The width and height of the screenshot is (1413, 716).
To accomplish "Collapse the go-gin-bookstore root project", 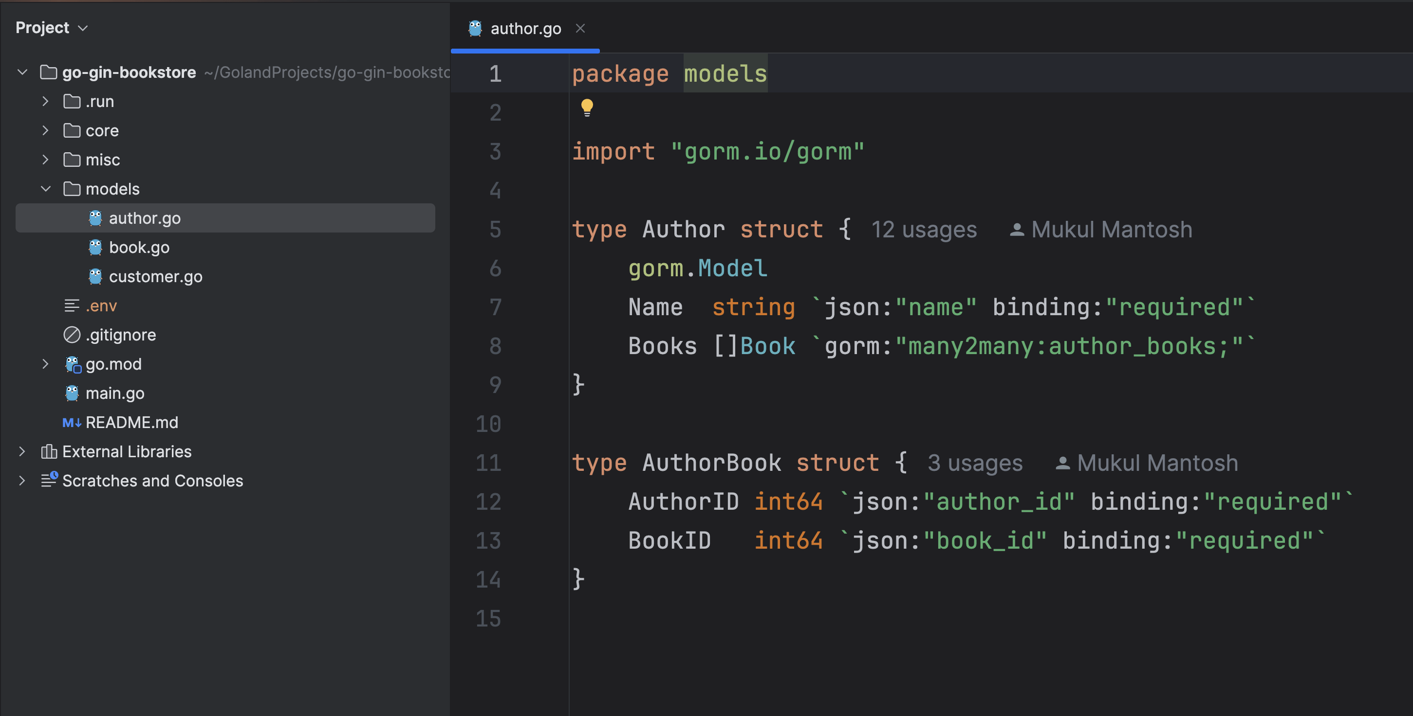I will (22, 72).
